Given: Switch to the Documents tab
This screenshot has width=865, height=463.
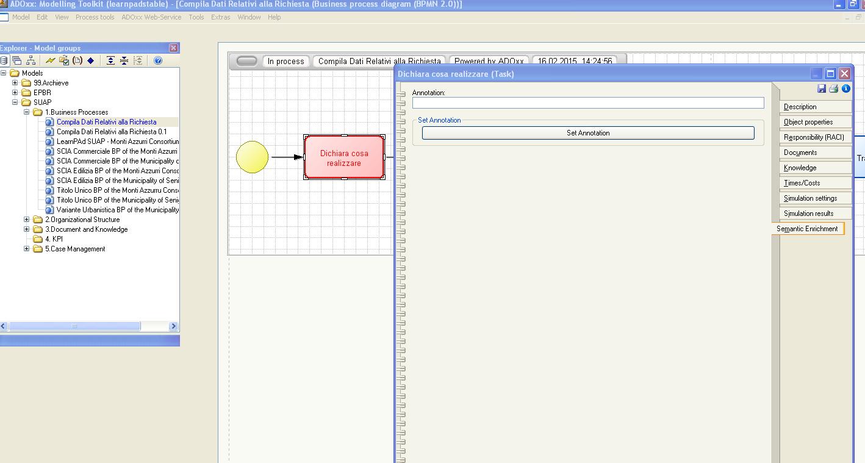Looking at the screenshot, I should point(815,153).
